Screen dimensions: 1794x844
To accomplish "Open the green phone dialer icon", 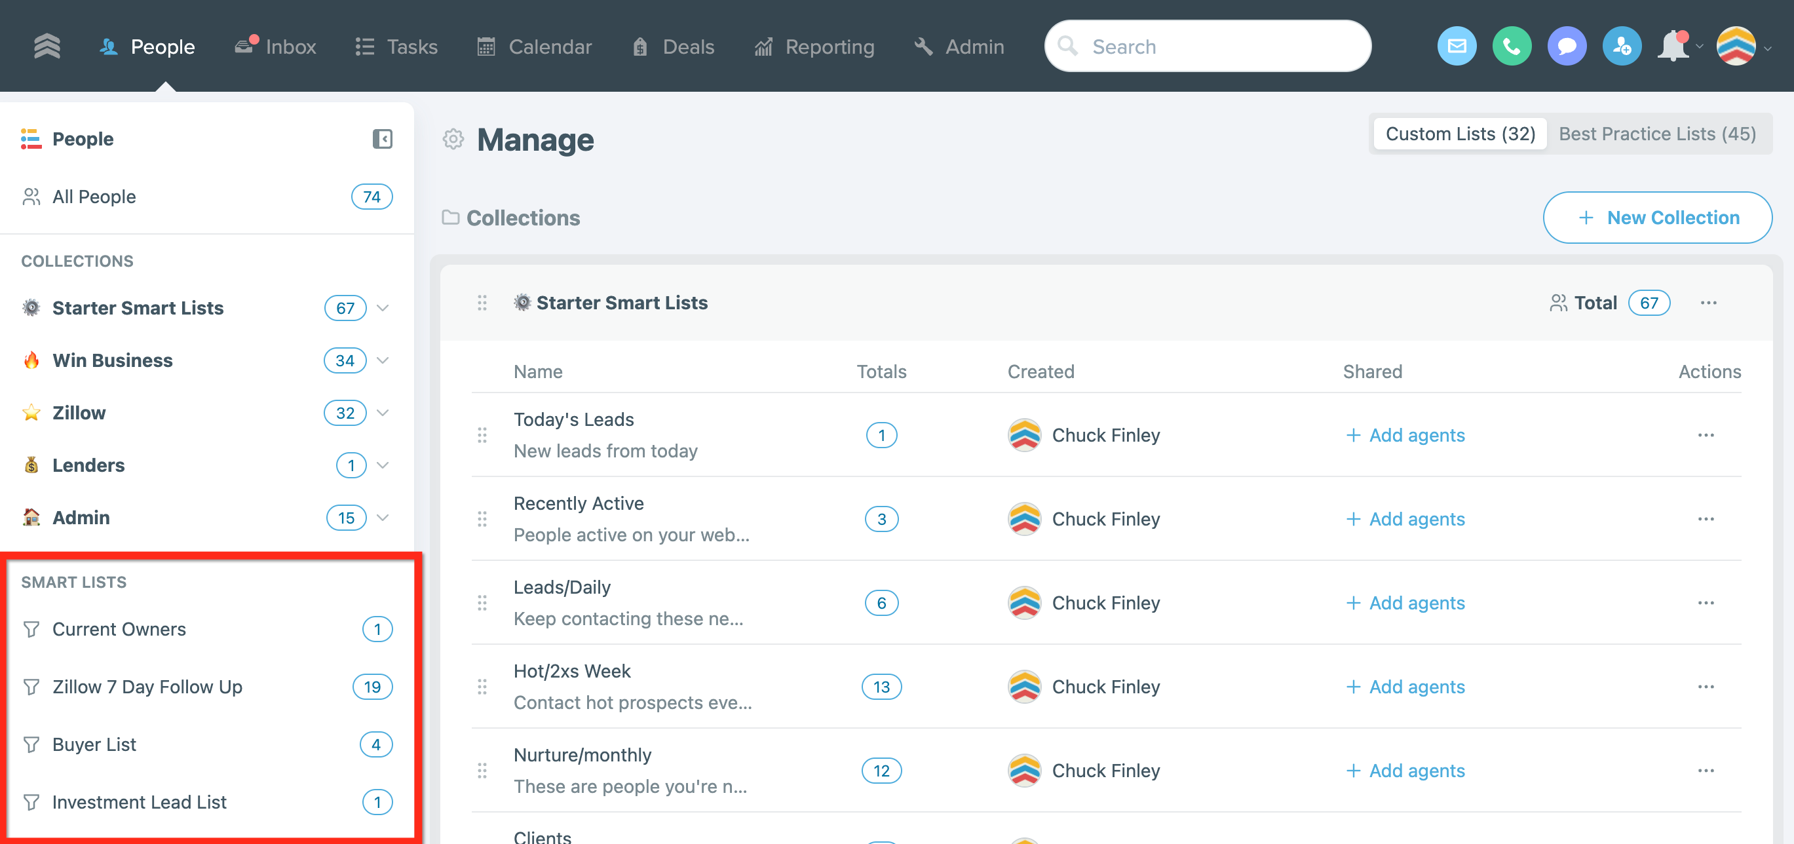I will coord(1512,47).
